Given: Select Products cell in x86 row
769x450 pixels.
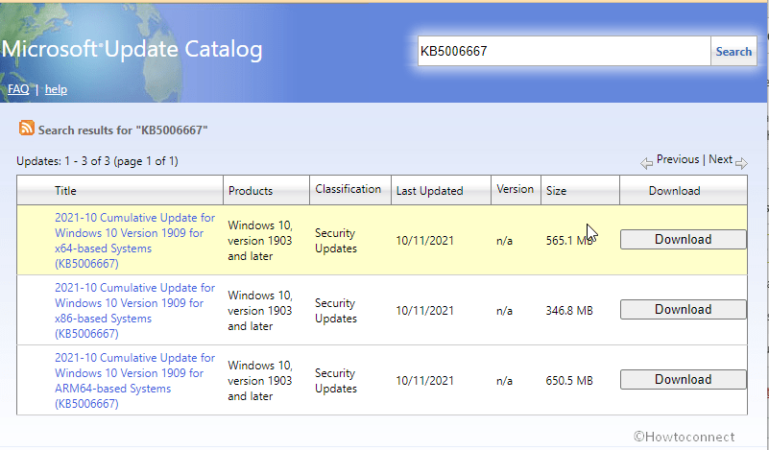Looking at the screenshot, I should click(260, 311).
